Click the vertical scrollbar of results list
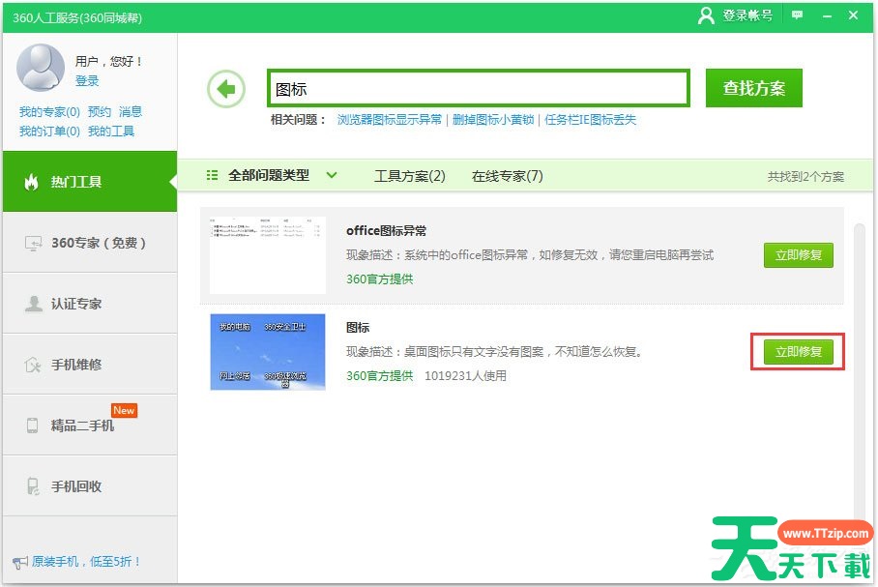Viewport: 878px width, 587px height. tap(859, 367)
